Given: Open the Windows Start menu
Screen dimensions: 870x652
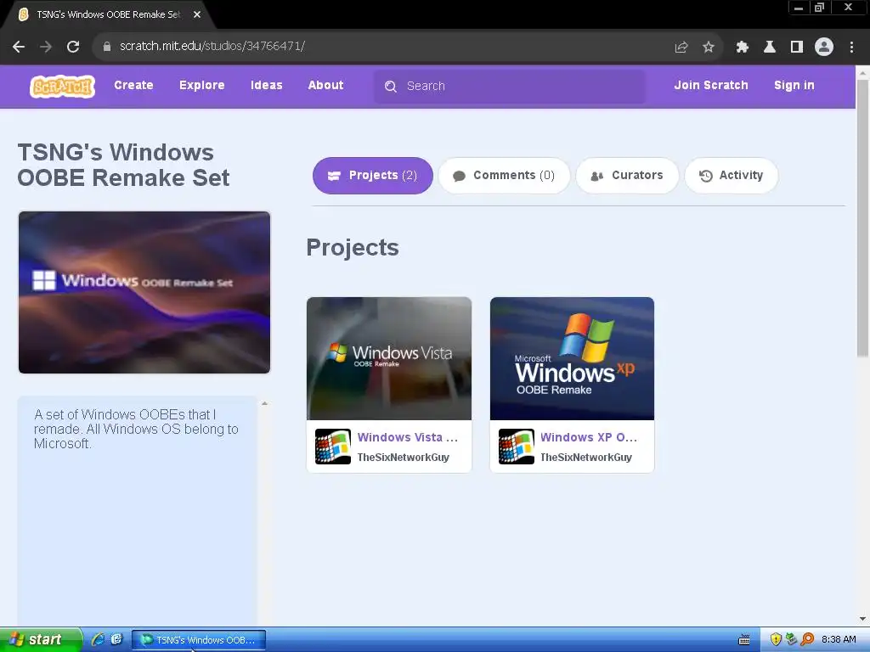Looking at the screenshot, I should click(x=41, y=639).
